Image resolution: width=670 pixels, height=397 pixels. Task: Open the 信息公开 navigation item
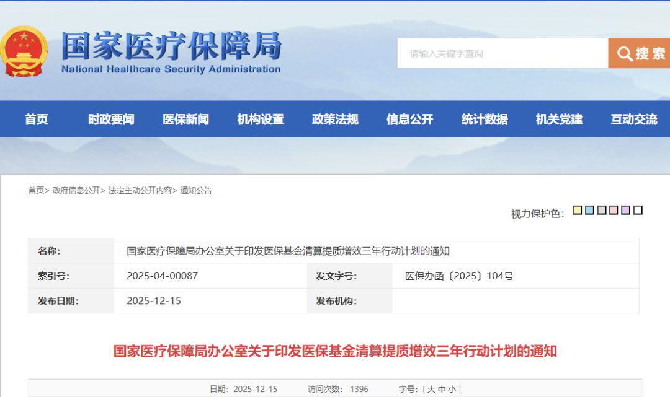click(x=410, y=120)
